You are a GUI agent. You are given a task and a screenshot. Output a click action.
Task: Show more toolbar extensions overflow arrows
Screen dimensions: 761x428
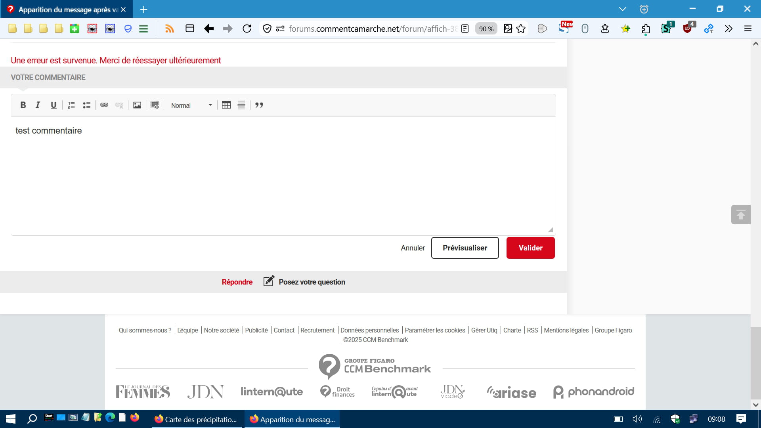pyautogui.click(x=728, y=29)
